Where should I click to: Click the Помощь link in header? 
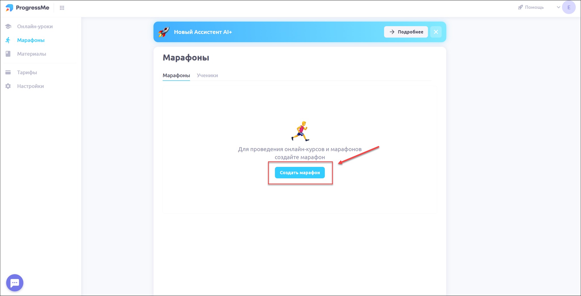(534, 7)
